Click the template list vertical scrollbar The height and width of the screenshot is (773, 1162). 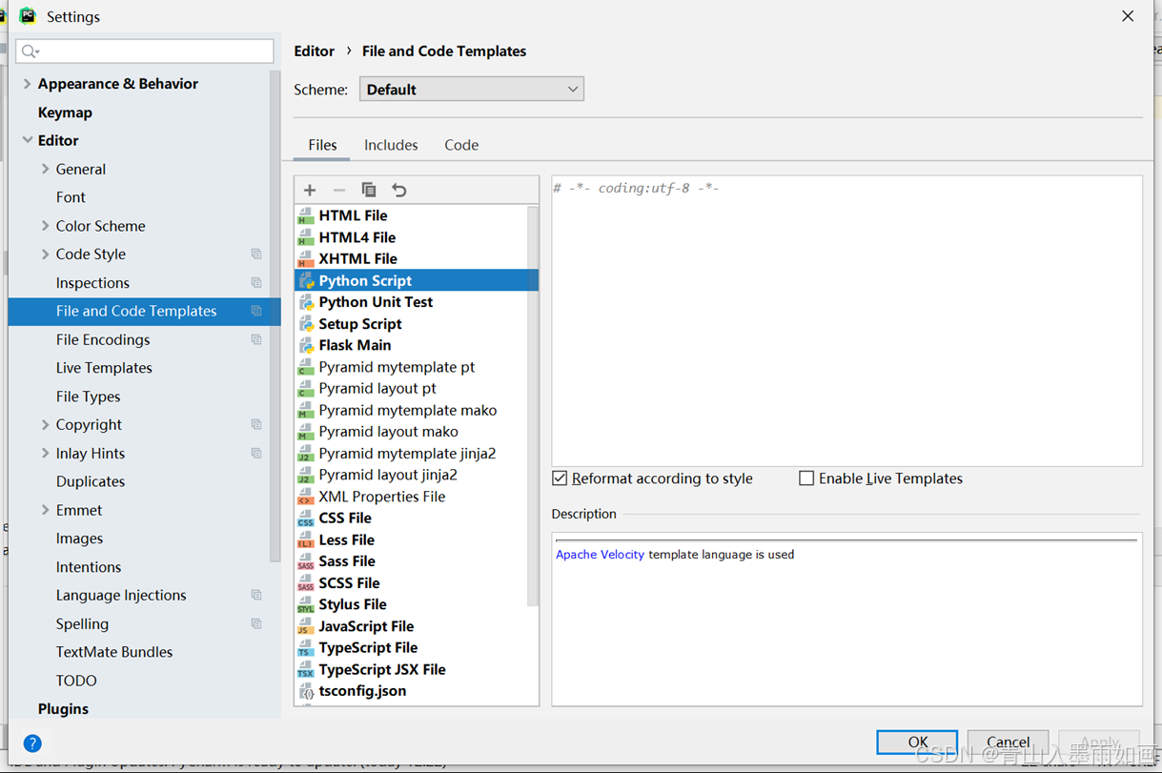[x=533, y=405]
